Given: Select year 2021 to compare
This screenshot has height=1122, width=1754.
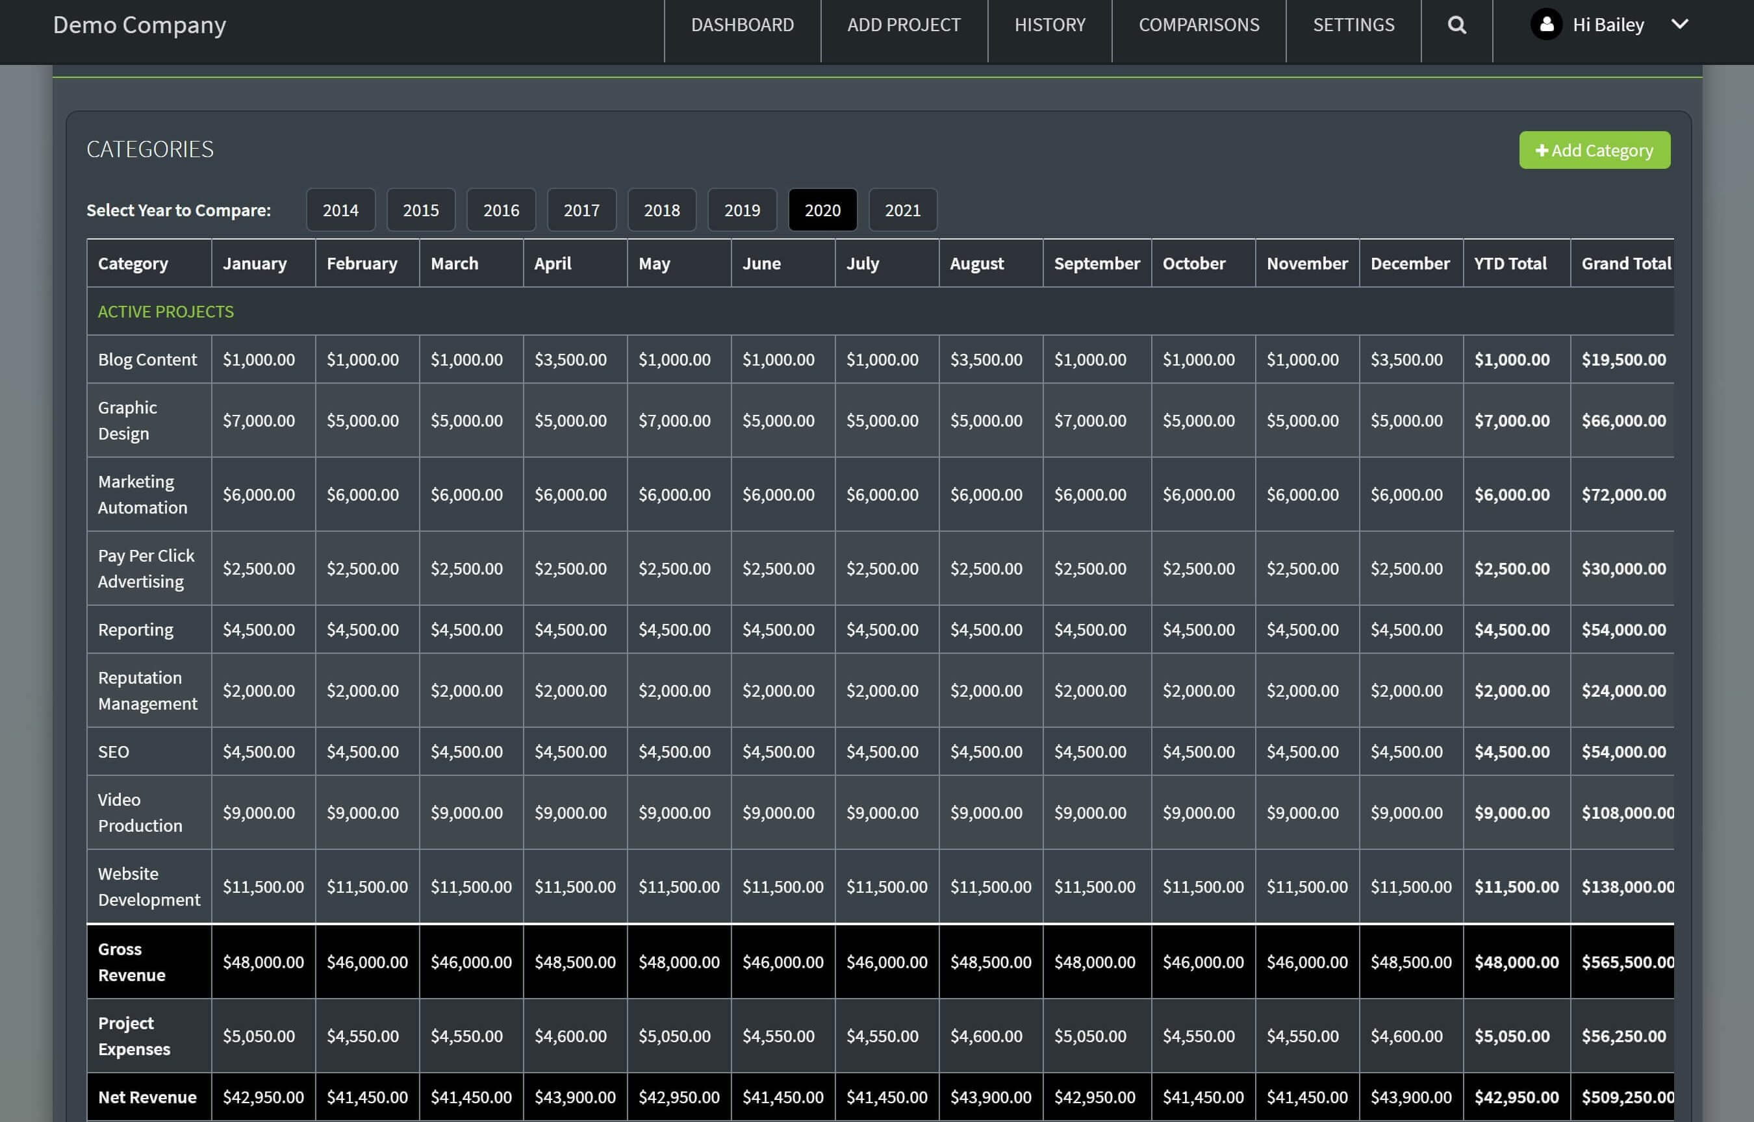Looking at the screenshot, I should point(902,210).
